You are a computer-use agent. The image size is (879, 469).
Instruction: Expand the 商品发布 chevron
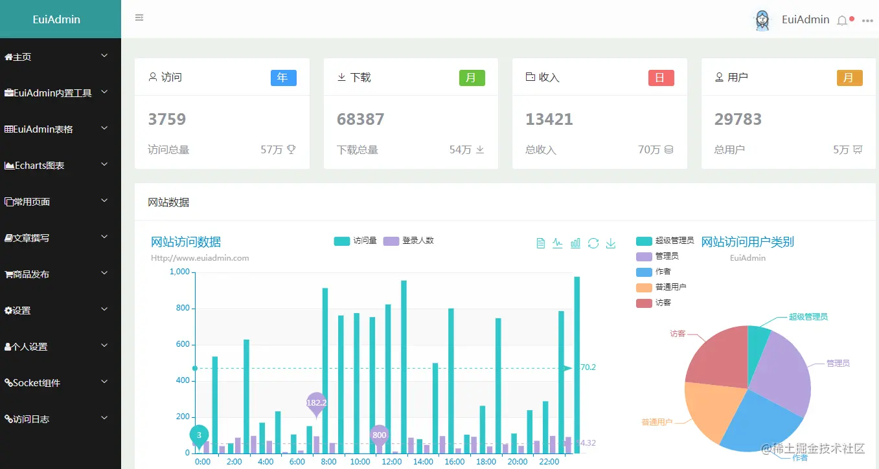click(104, 274)
